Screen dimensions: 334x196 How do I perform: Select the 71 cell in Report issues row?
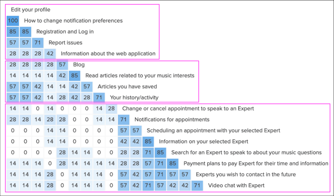pos(37,43)
